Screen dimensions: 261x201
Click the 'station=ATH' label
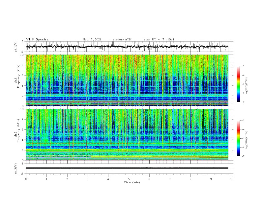pyautogui.click(x=122, y=39)
